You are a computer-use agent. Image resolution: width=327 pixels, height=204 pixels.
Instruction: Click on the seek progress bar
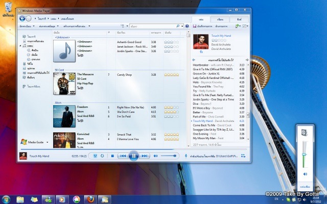coord(133,149)
